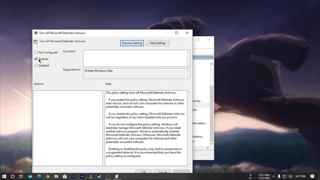This screenshot has height=180, width=320.
Task: Select the 'the netwo...' item in background window
Action: coord(199,123)
